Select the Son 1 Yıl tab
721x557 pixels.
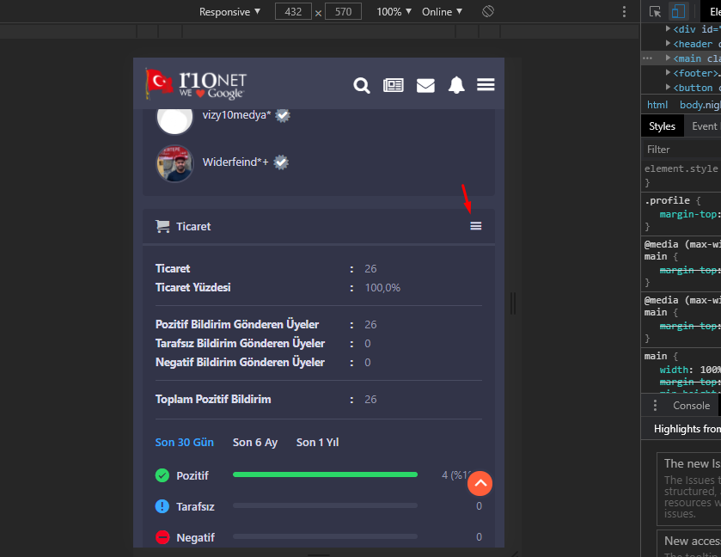pyautogui.click(x=317, y=443)
